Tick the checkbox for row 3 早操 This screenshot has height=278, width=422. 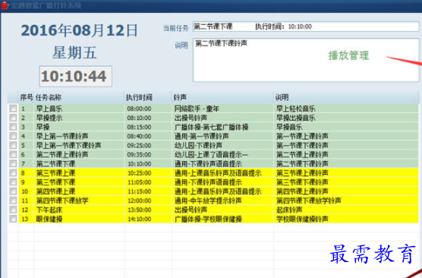coord(13,127)
